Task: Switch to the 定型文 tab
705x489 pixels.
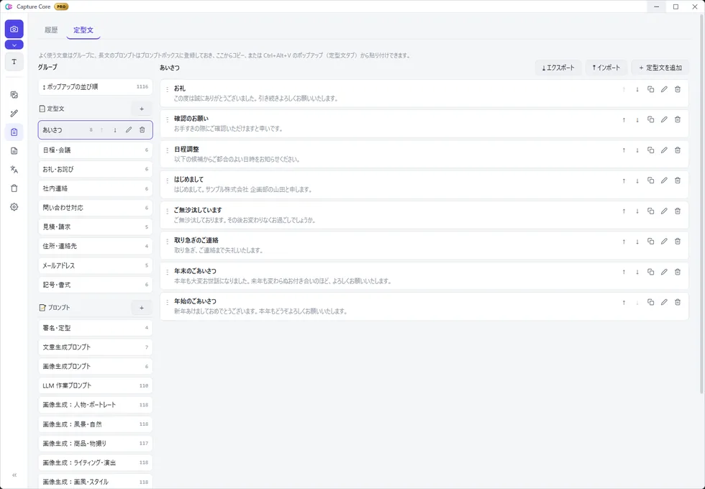Action: point(83,30)
